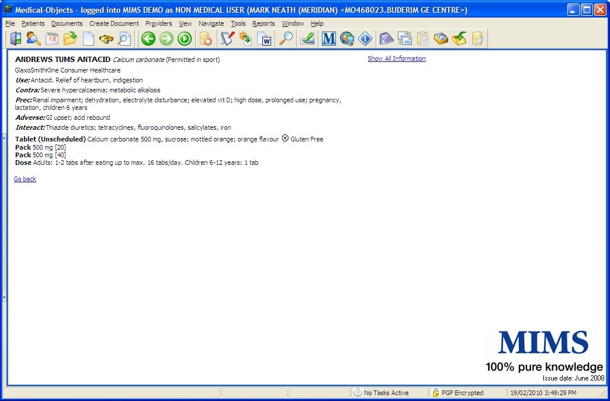Maximize the Medical-Objects window
Viewport: 610px width, 401px height.
point(587,9)
